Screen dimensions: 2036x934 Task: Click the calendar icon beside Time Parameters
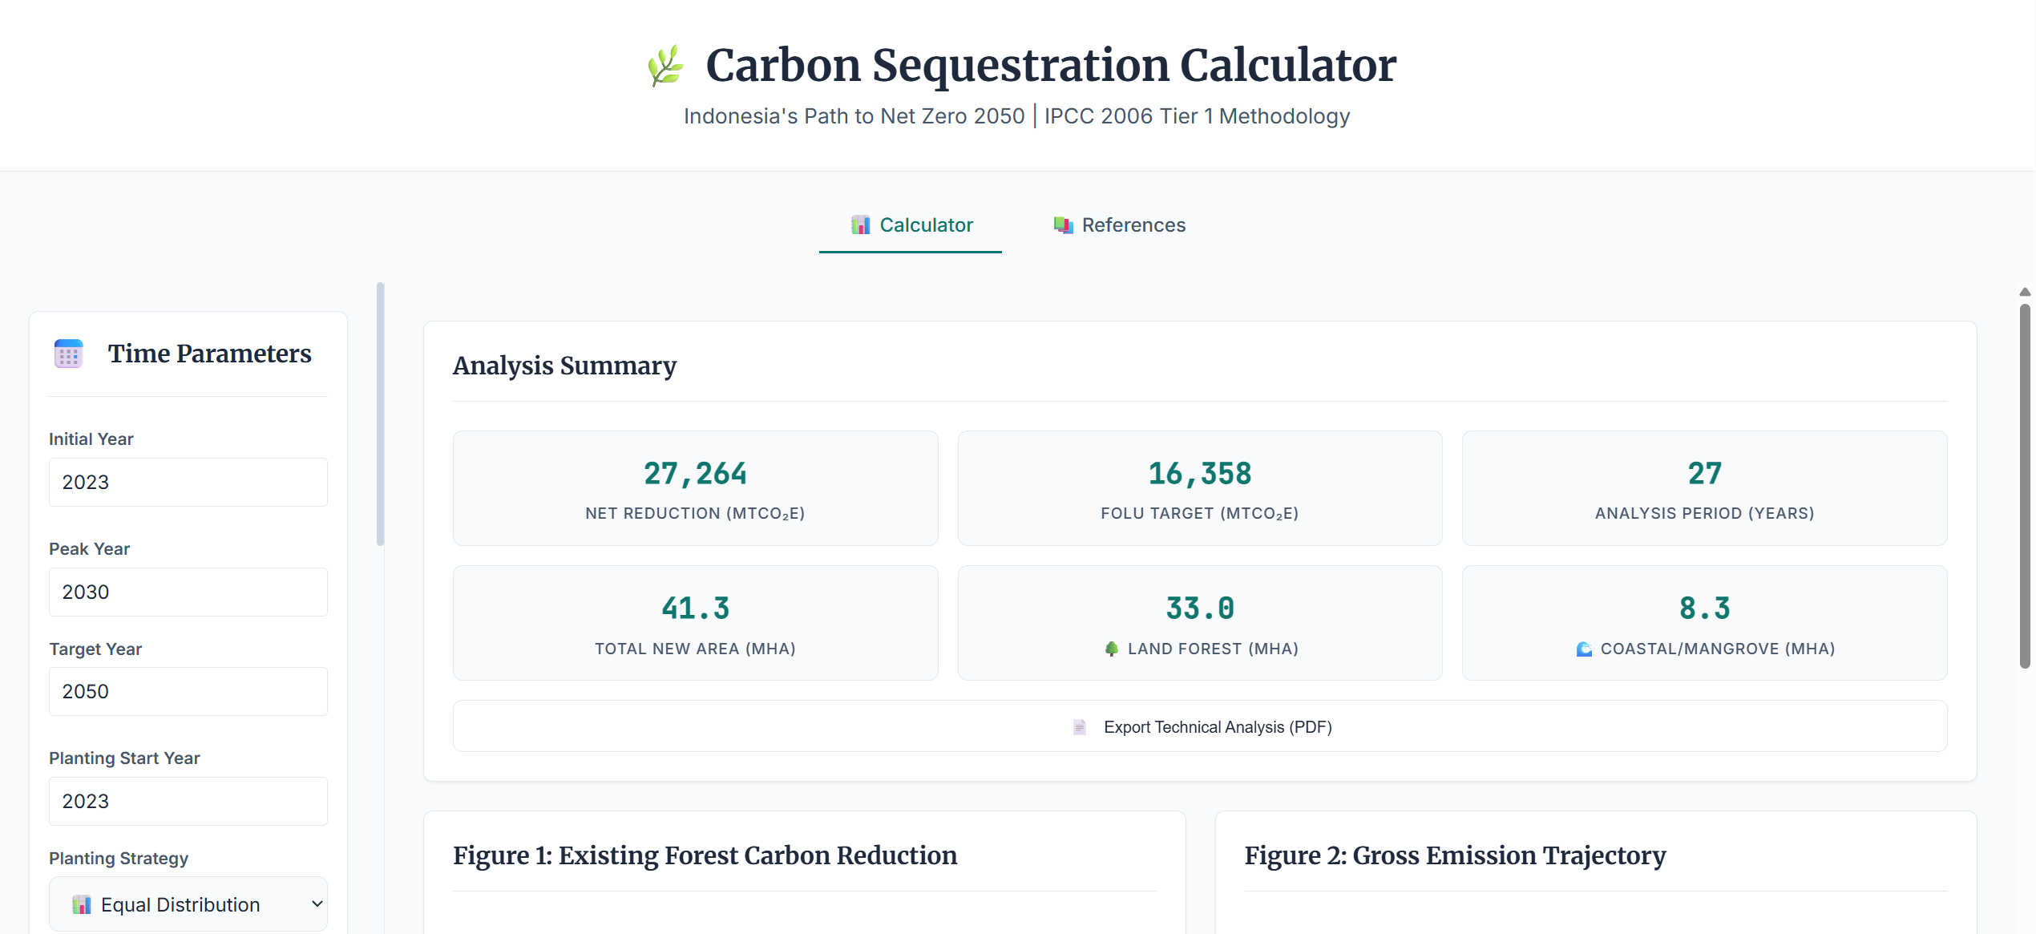click(68, 354)
